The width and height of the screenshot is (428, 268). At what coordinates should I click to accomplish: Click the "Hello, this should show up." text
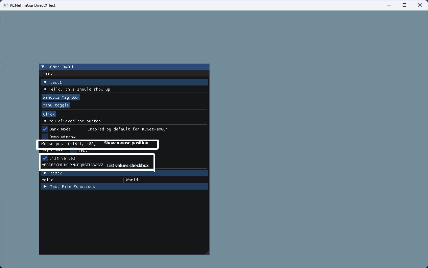80,89
